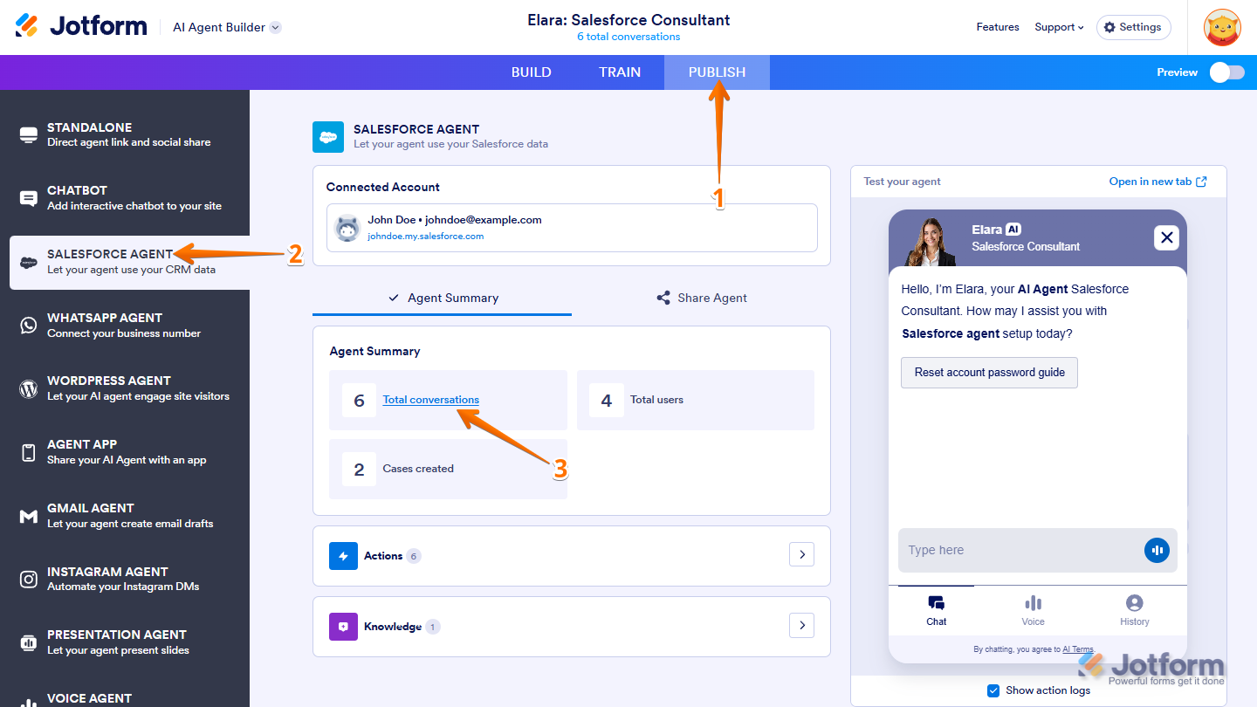Image resolution: width=1257 pixels, height=707 pixels.
Task: Click the WhatsApp Agent icon in sidebar
Action: point(29,326)
